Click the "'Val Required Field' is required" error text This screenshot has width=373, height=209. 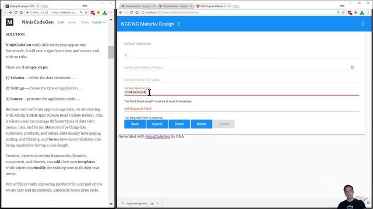tap(144, 118)
